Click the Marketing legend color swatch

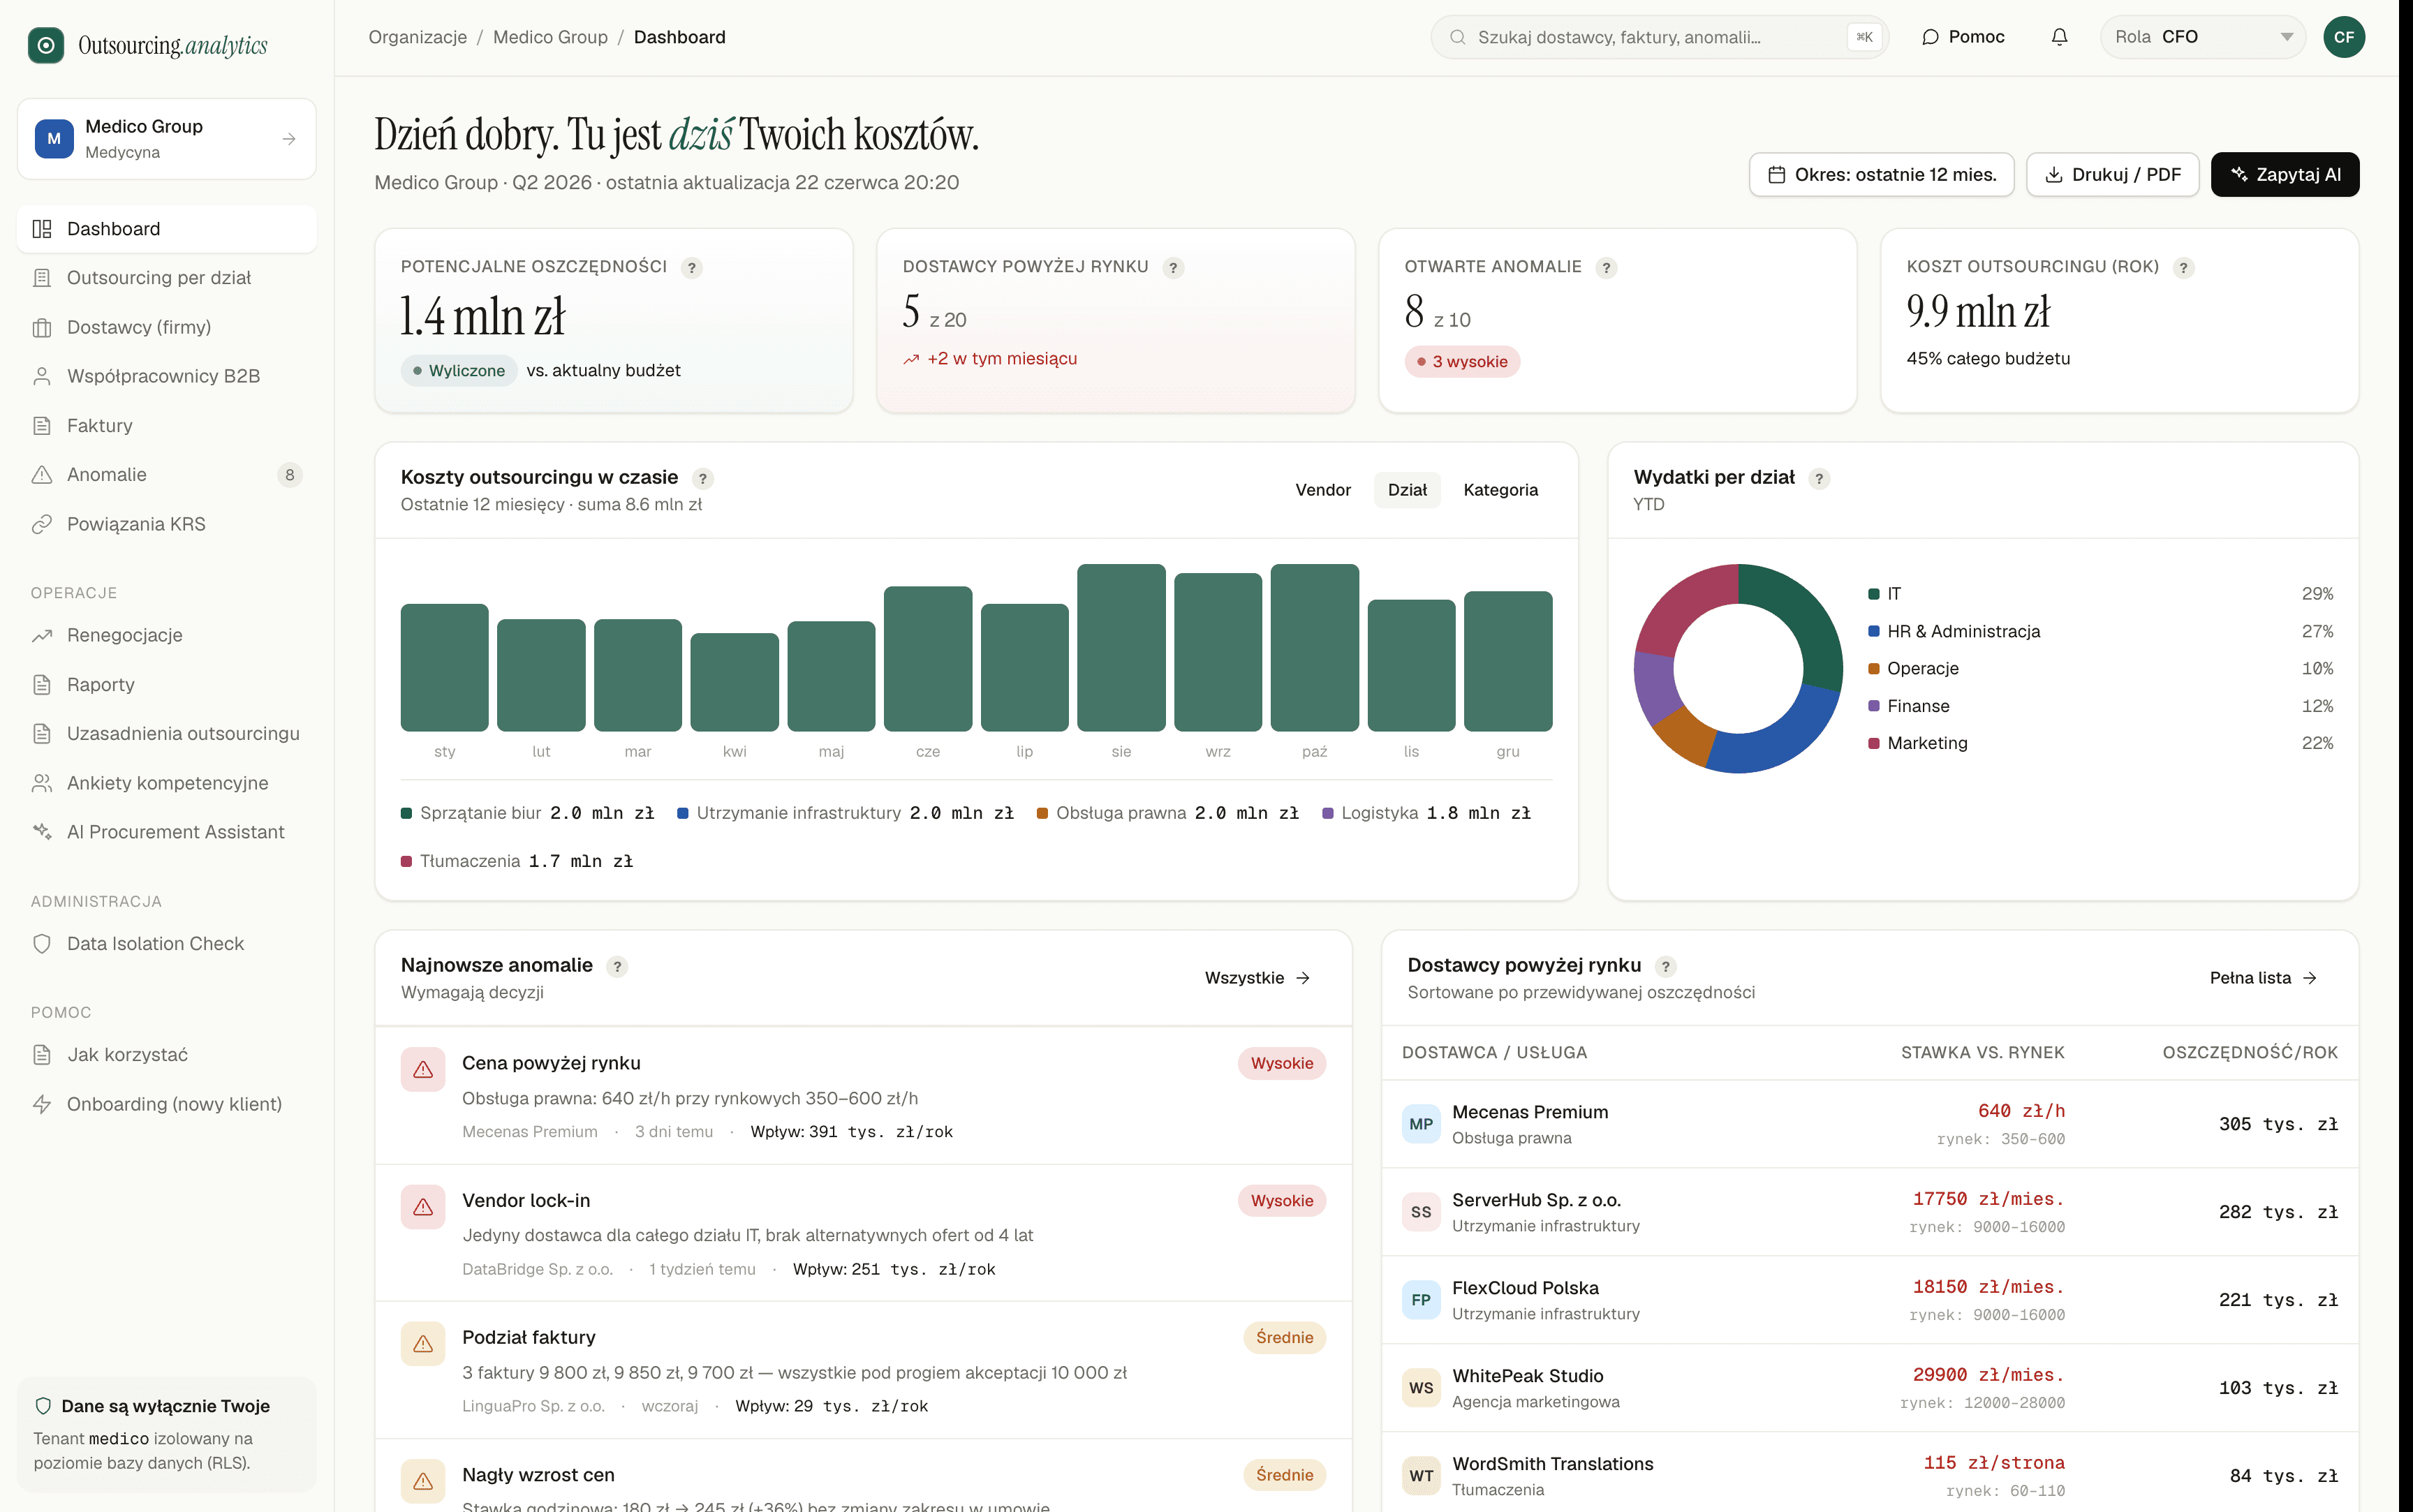[1874, 743]
